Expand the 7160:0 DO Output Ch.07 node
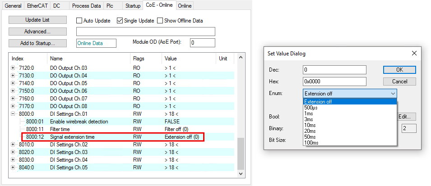The image size is (431, 186). pos(13,99)
